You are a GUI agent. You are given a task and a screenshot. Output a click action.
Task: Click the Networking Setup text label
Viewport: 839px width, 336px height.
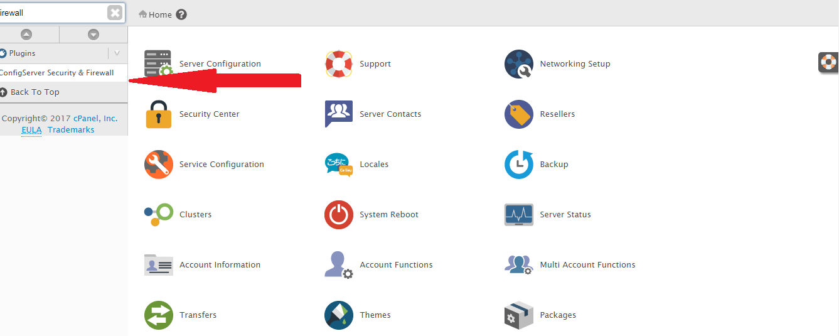[x=575, y=64]
